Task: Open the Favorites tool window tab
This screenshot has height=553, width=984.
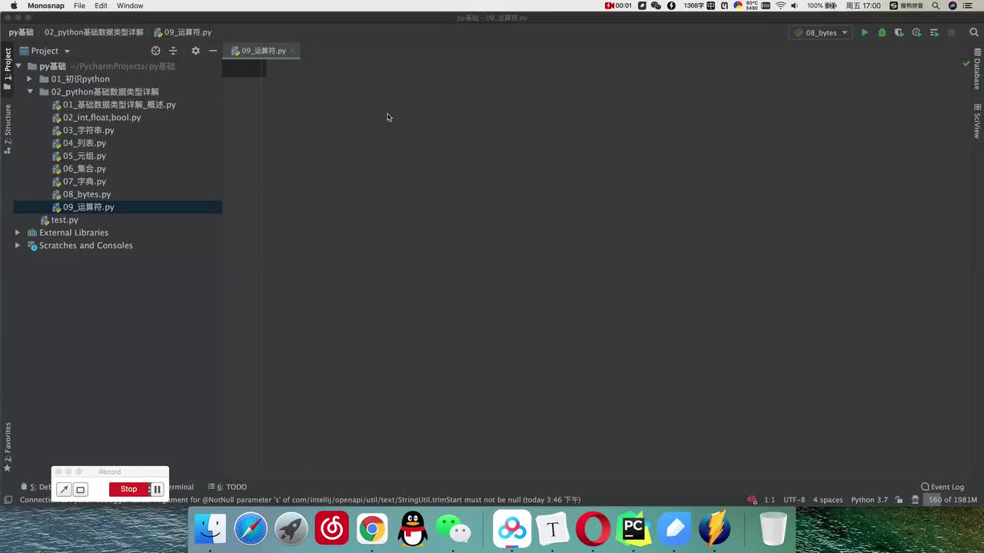Action: 7,447
